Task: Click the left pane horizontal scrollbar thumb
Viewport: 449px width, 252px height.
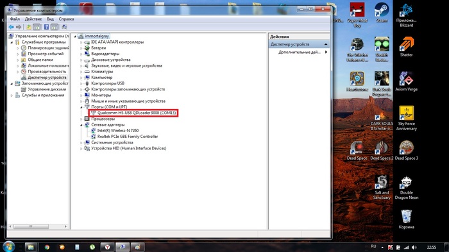Action: coord(31,226)
